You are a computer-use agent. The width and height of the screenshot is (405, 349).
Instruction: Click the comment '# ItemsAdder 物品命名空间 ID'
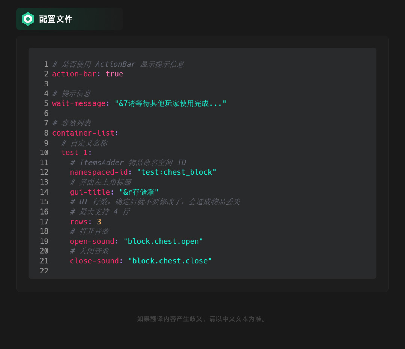[x=128, y=162]
